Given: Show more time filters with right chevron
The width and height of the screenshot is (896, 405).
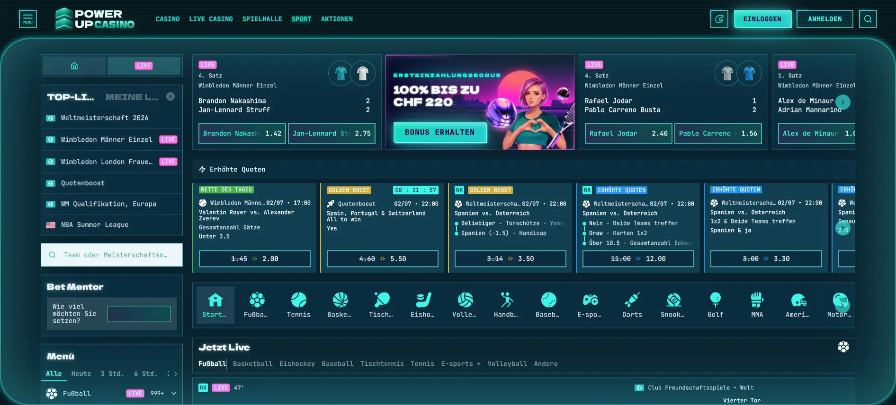Looking at the screenshot, I should [176, 374].
